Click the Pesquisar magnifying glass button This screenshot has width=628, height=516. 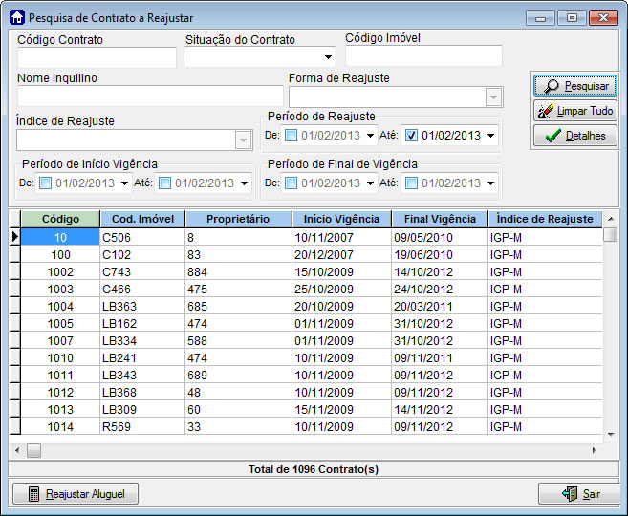[574, 86]
